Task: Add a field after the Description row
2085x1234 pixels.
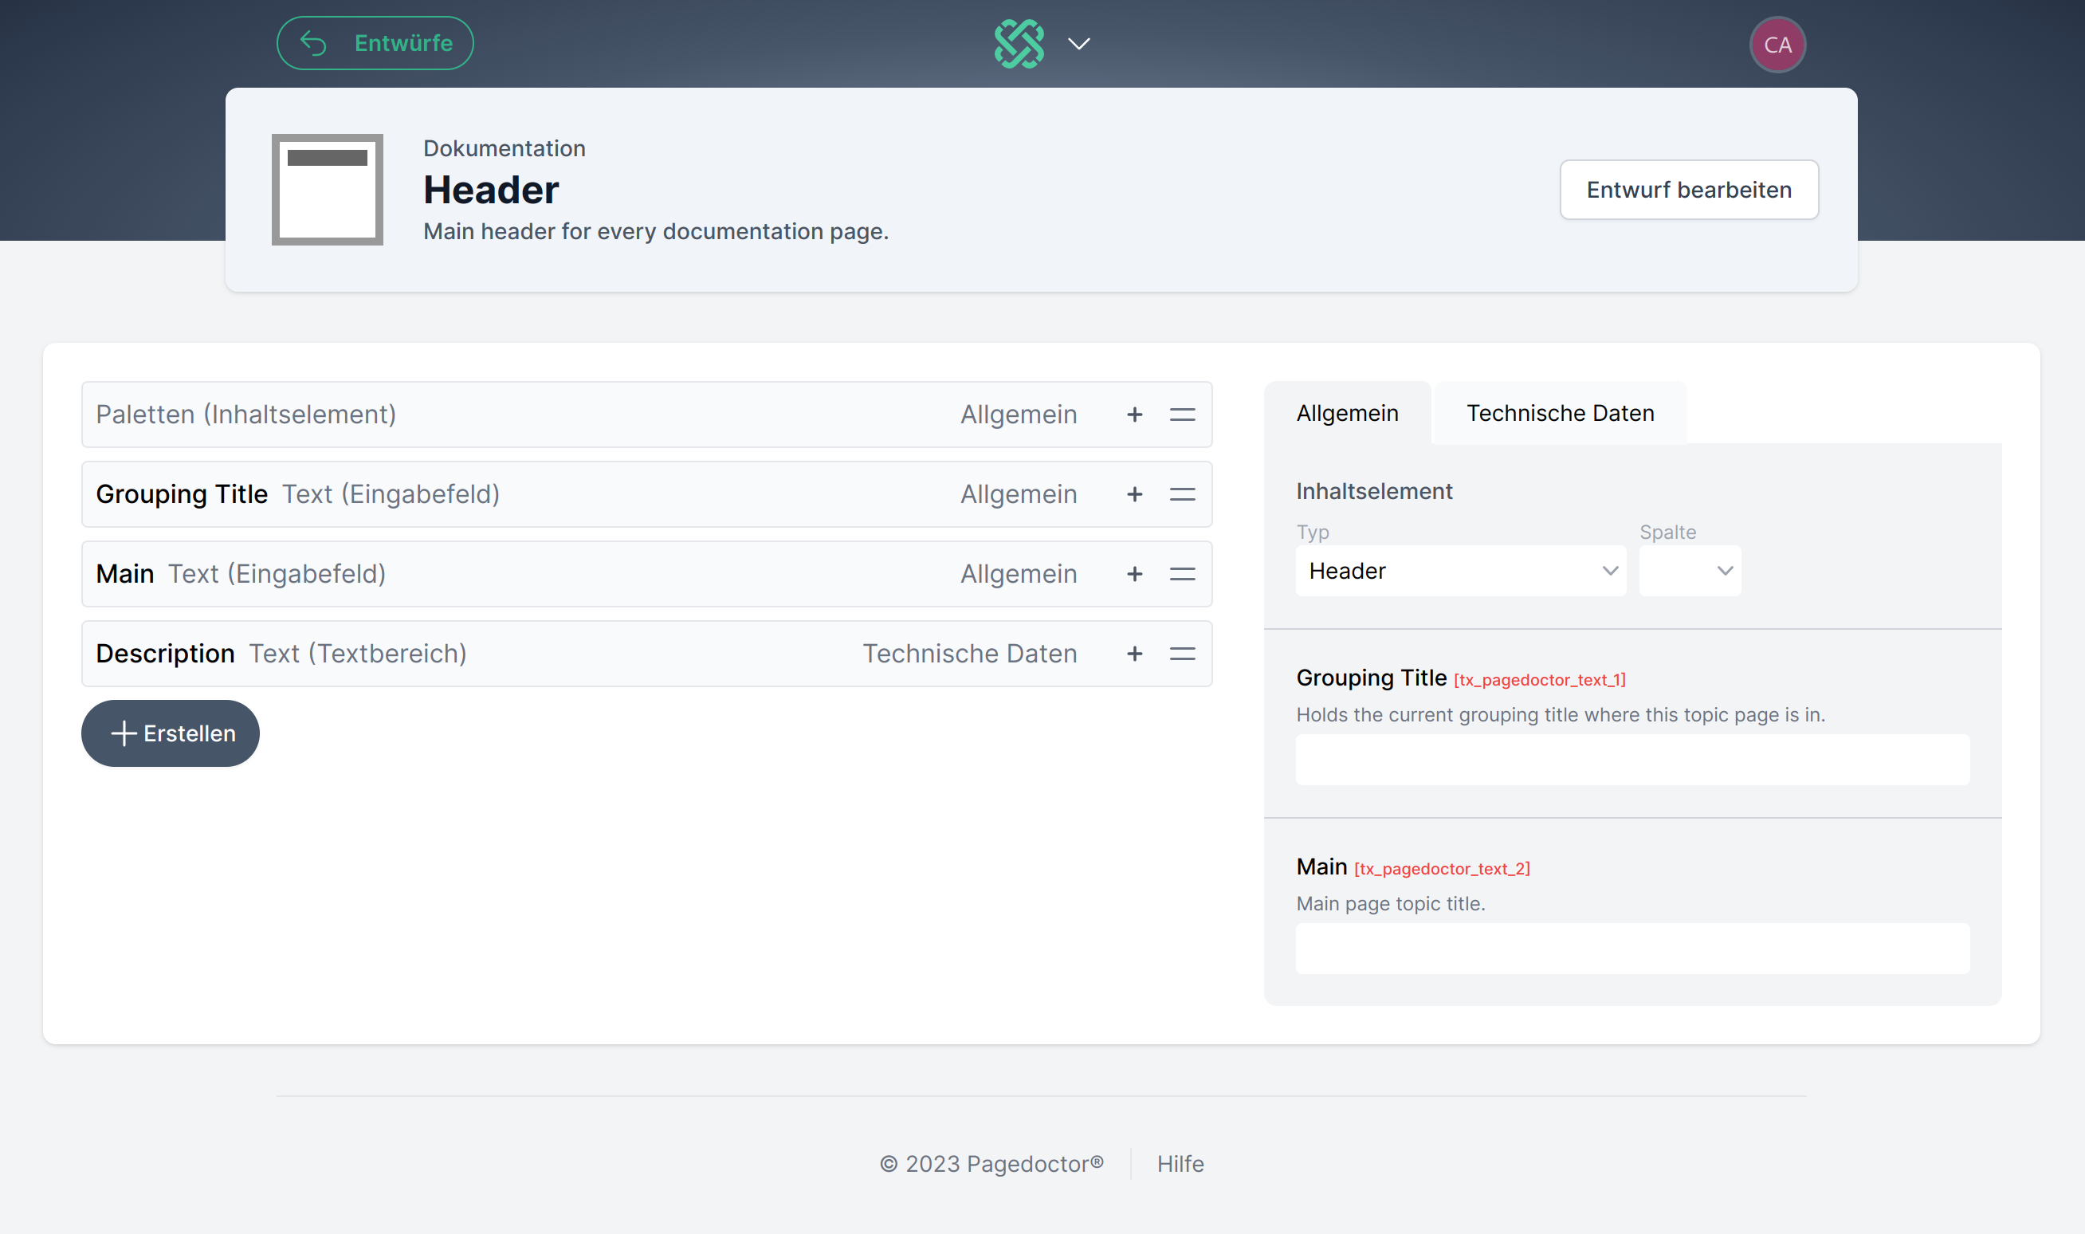Action: [1134, 654]
